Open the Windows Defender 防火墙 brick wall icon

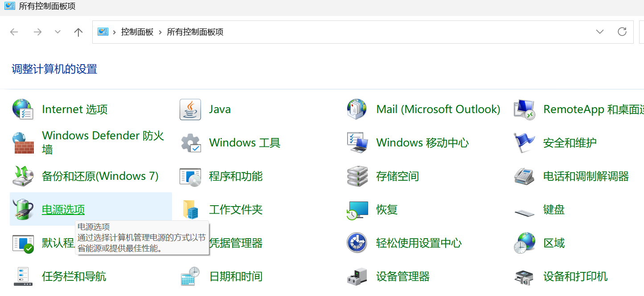[23, 143]
